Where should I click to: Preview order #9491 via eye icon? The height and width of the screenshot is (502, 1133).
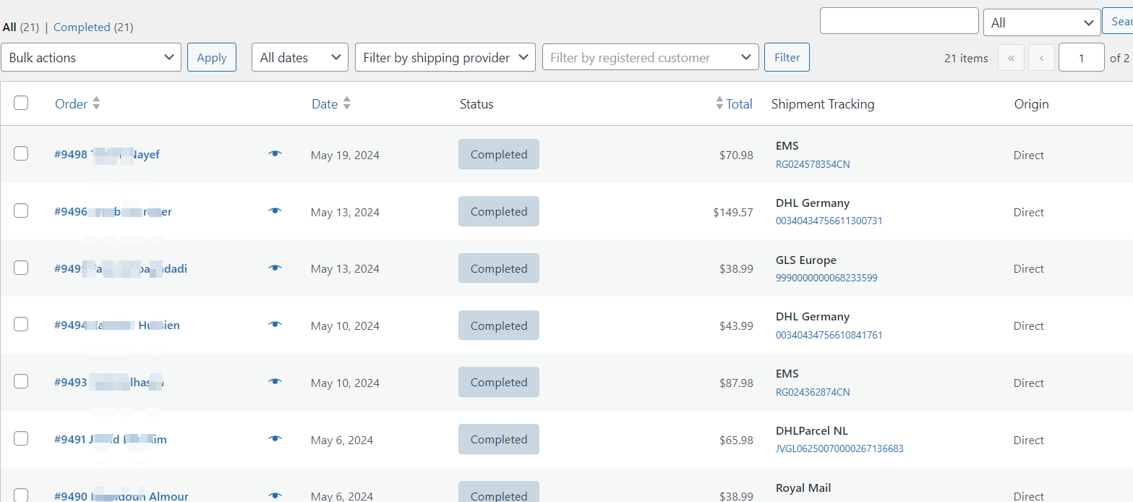(x=275, y=439)
